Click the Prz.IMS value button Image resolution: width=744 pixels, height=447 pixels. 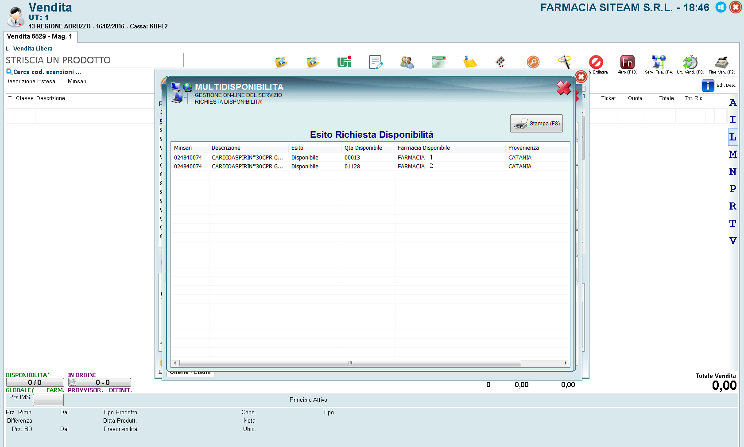tap(48, 400)
